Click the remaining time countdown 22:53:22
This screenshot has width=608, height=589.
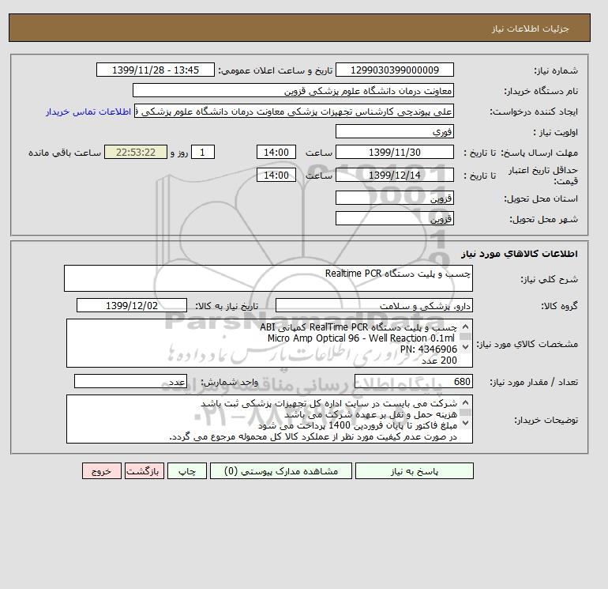click(136, 153)
